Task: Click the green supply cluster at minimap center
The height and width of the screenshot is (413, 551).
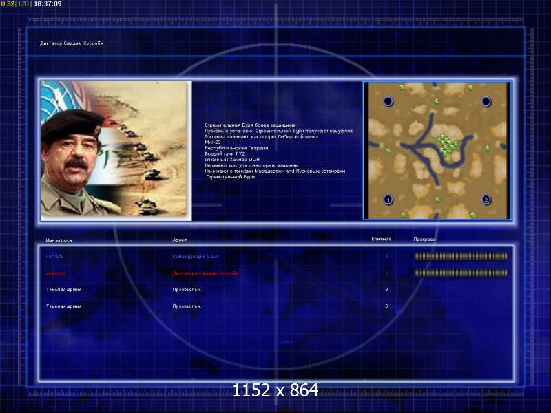Action: click(446, 145)
